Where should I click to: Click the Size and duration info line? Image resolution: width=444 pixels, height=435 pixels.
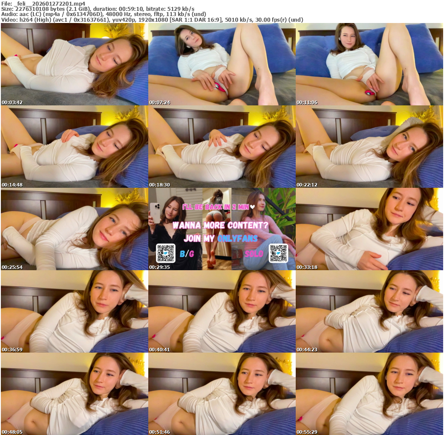pyautogui.click(x=98, y=9)
